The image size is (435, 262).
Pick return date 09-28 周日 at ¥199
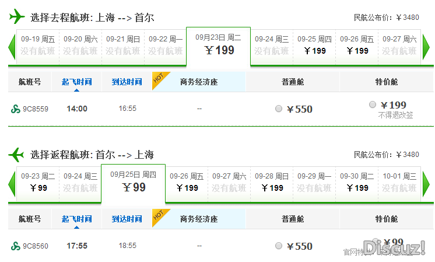coord(272,184)
